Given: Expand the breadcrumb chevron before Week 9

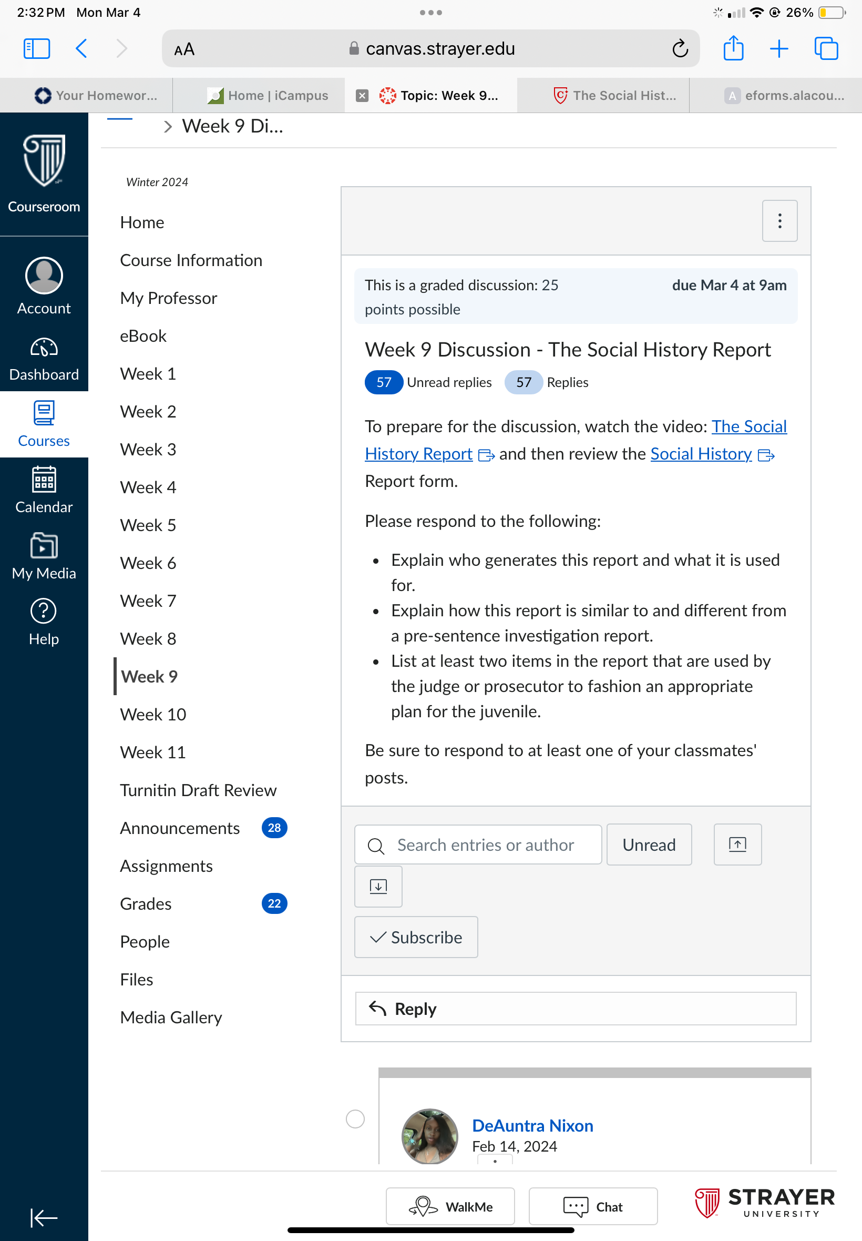Looking at the screenshot, I should [x=168, y=126].
